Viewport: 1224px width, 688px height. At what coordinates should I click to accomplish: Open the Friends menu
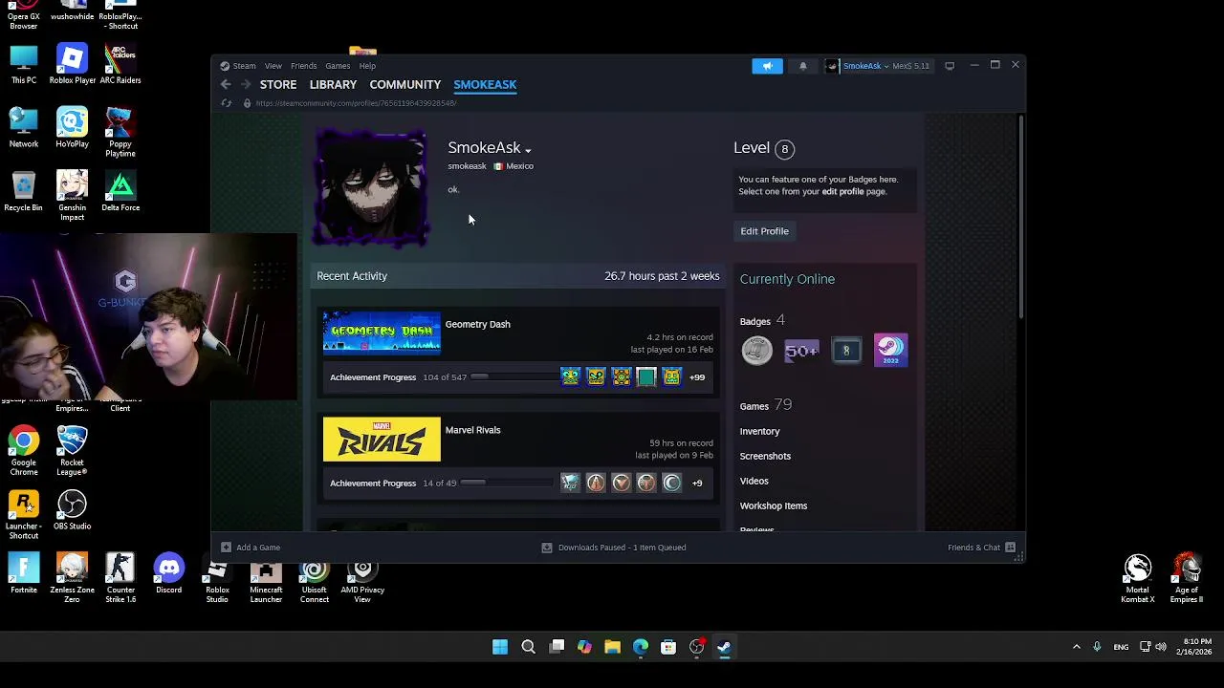[303, 66]
